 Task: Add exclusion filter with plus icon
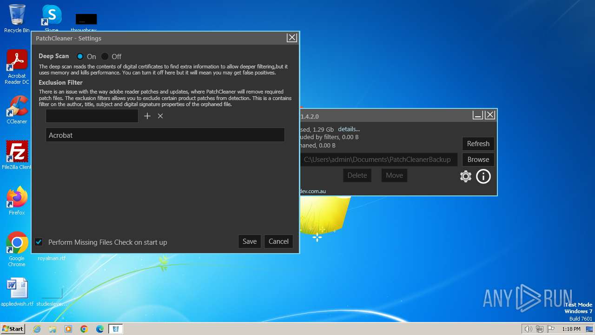(147, 116)
